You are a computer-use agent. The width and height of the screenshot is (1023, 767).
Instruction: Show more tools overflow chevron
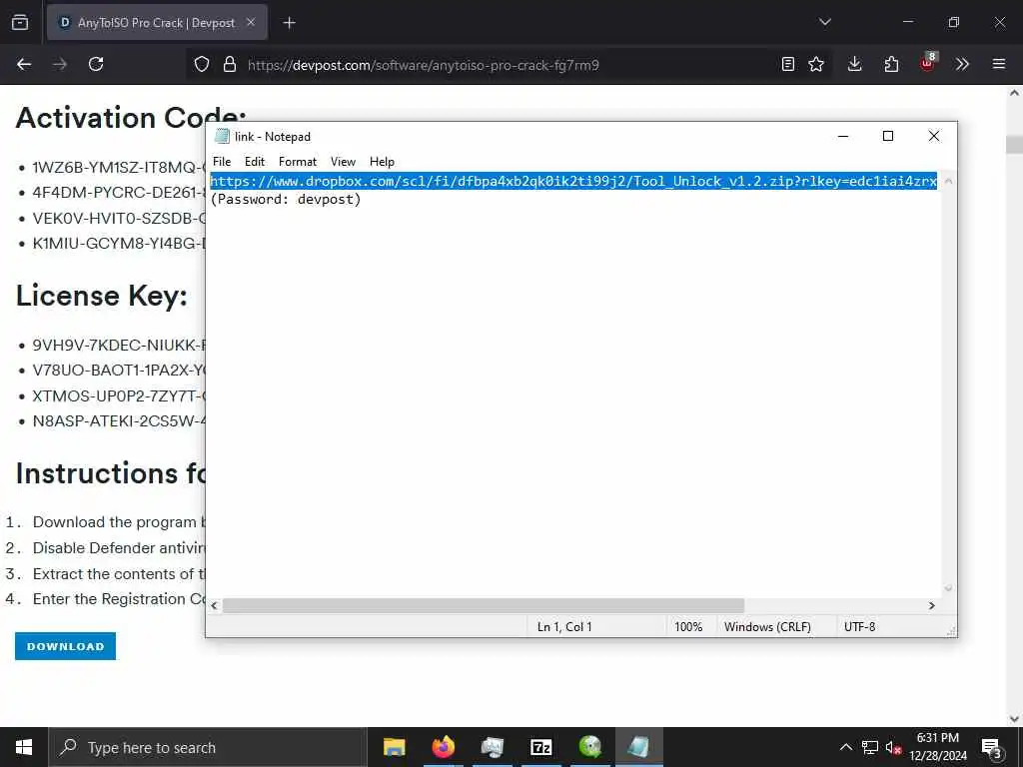[x=962, y=64]
